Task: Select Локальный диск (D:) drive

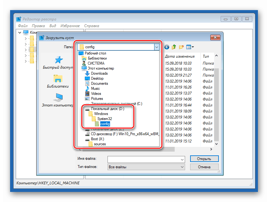Action: coord(108,109)
